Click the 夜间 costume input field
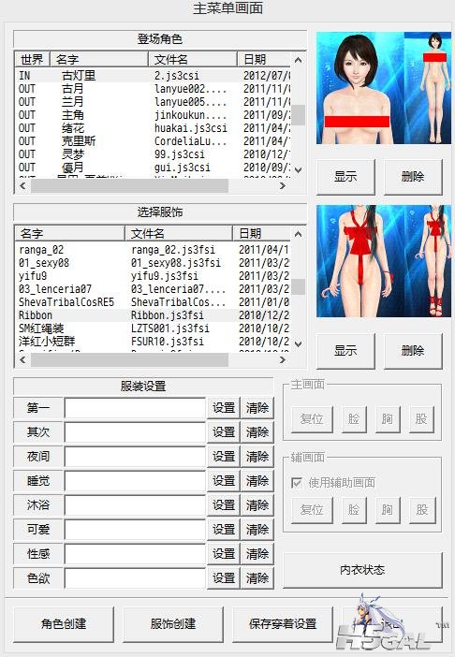This screenshot has height=657, width=455. click(135, 457)
